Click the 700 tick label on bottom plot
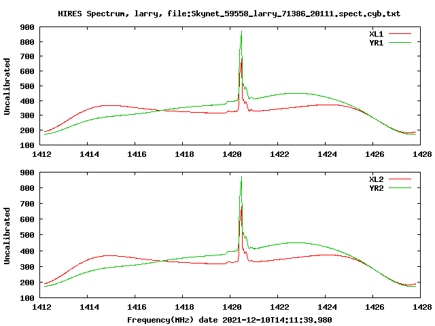435x326 pixels. coord(27,204)
